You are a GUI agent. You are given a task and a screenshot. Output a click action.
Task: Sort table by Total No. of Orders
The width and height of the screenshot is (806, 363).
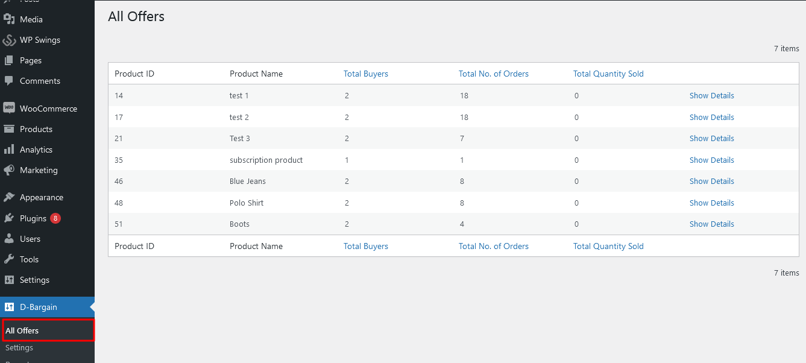tap(493, 73)
